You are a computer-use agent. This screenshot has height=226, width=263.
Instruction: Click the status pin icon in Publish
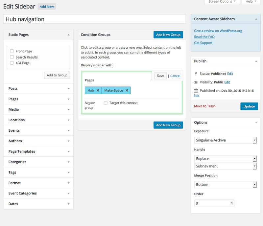(x=196, y=74)
